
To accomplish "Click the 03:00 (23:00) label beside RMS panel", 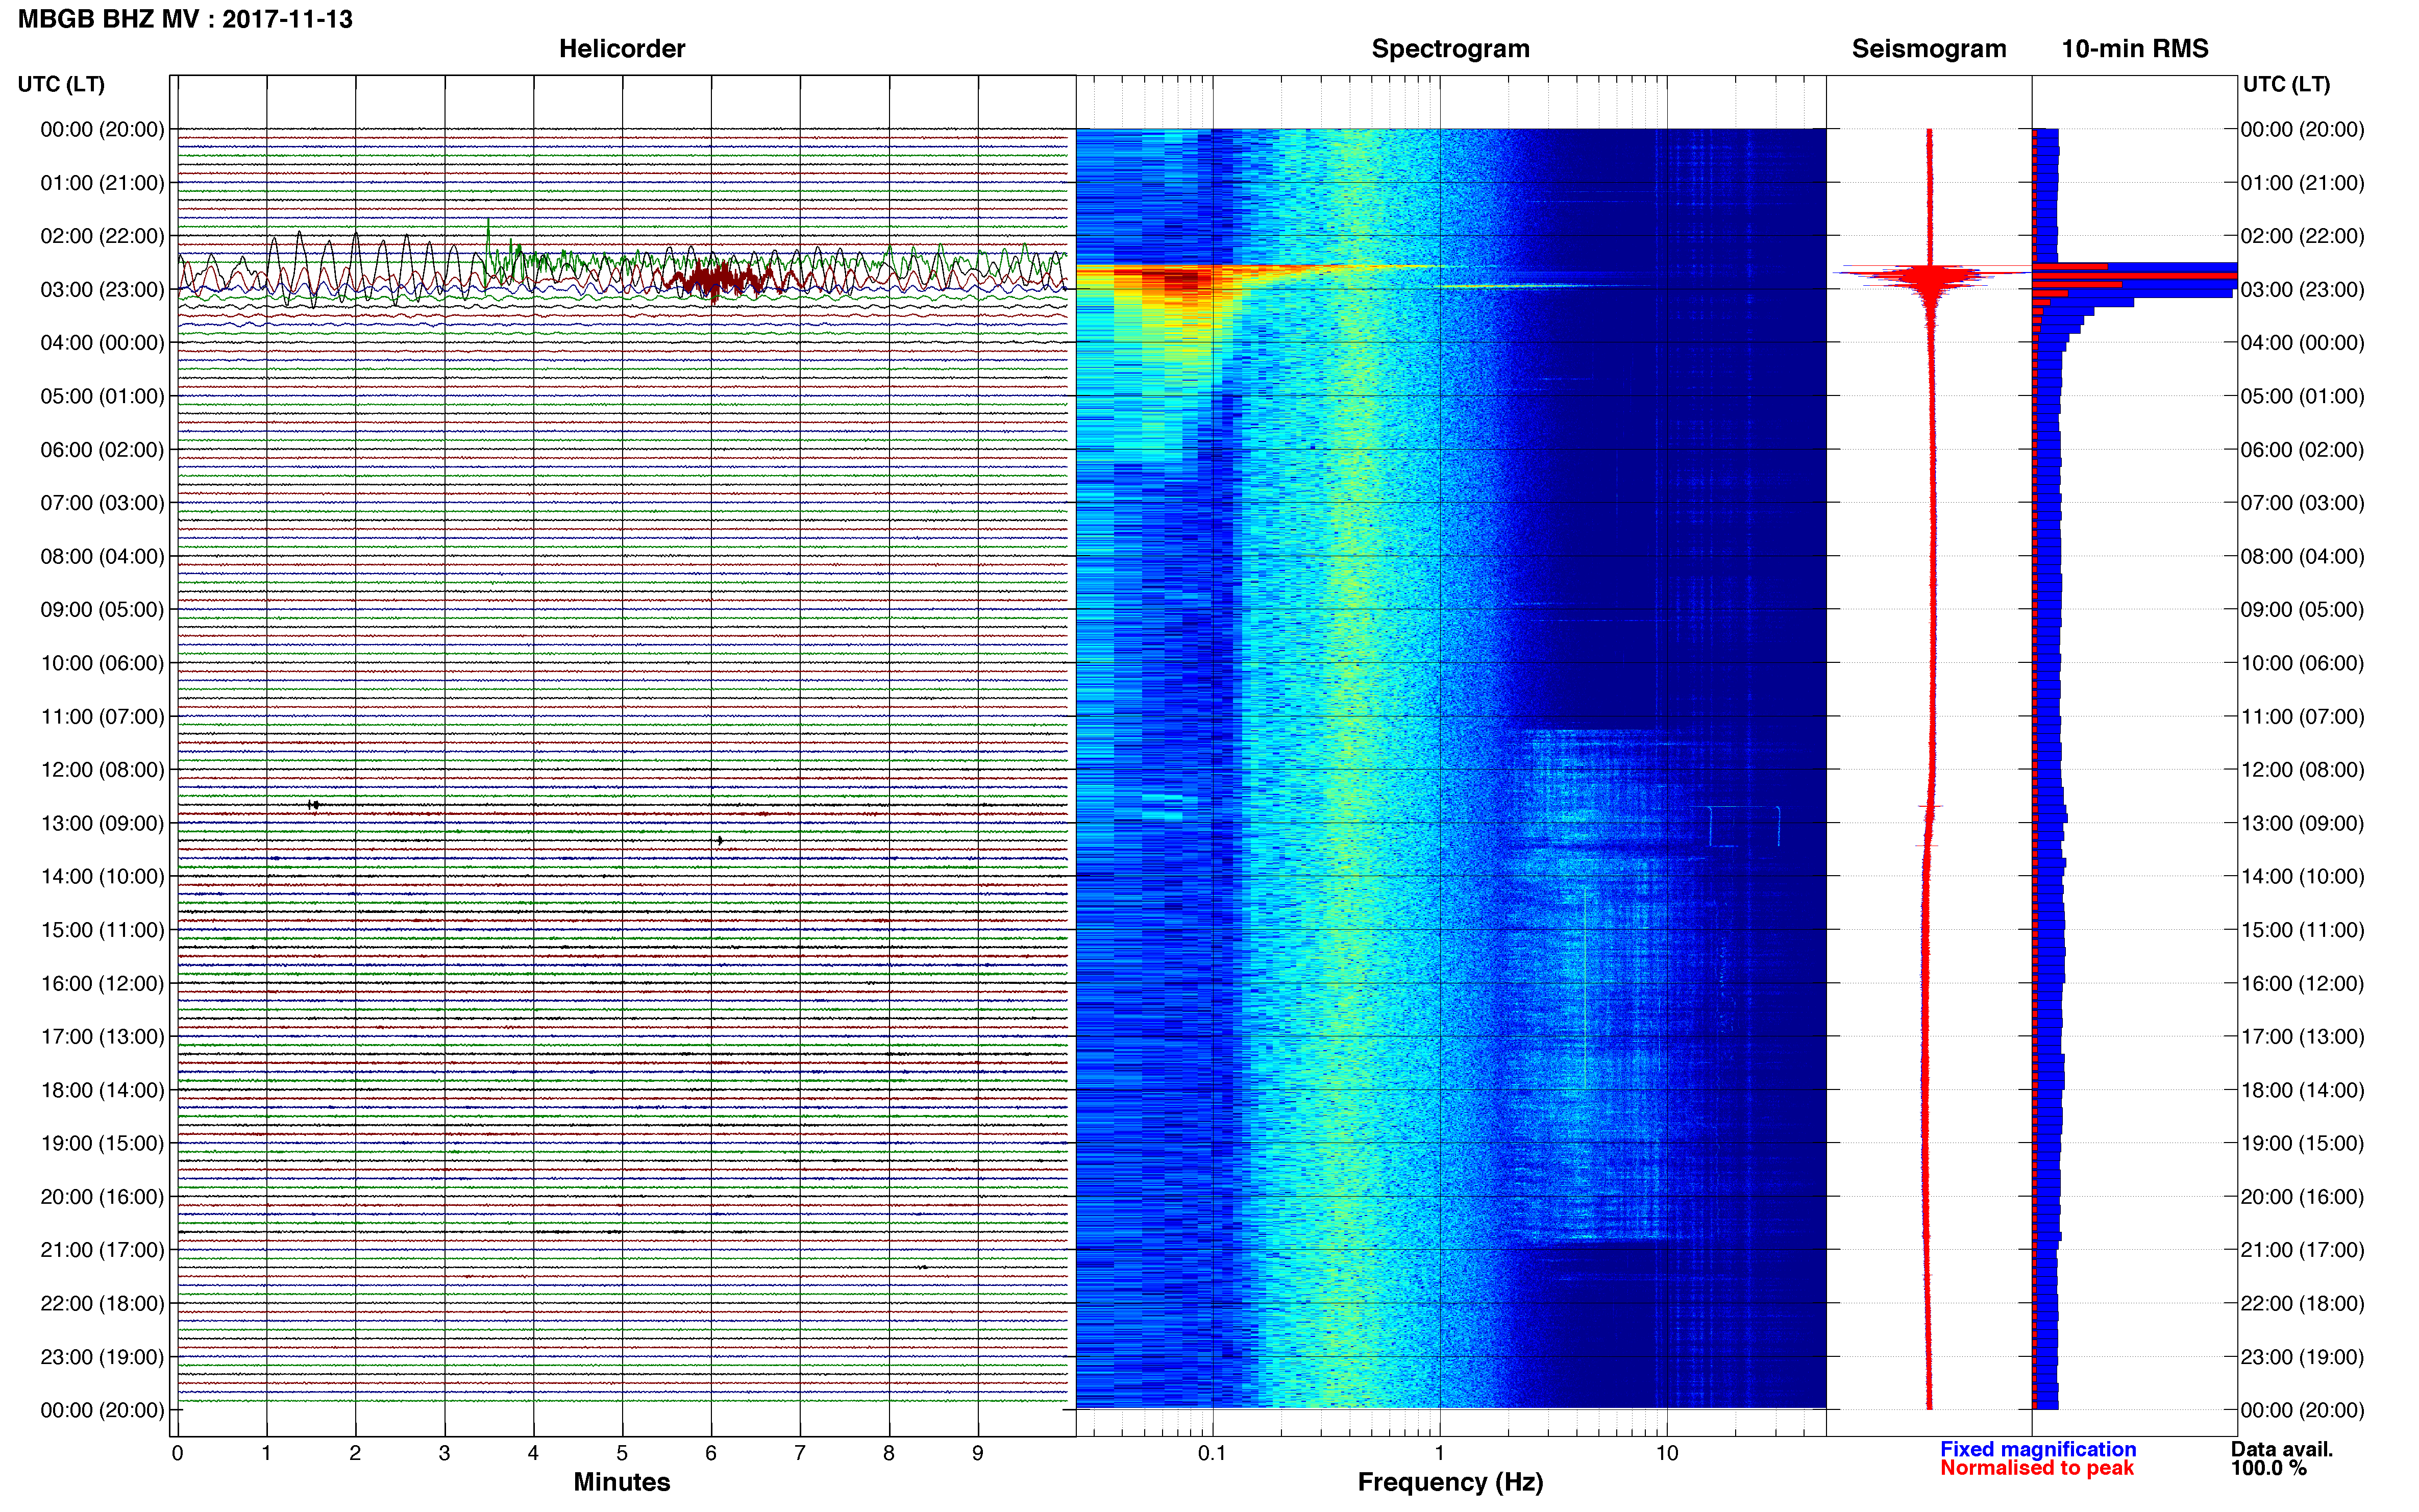I will (x=2302, y=290).
